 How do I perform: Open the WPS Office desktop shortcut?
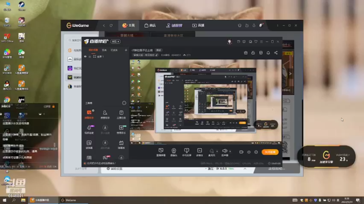pyautogui.click(x=7, y=38)
